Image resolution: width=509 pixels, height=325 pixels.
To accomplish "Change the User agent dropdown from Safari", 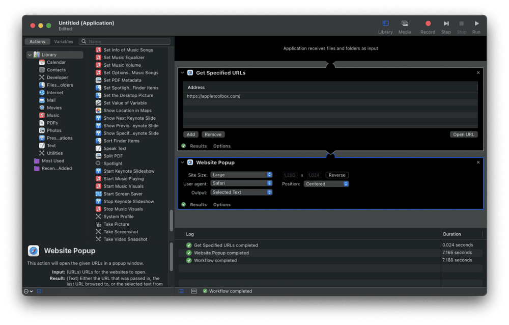I will click(241, 183).
